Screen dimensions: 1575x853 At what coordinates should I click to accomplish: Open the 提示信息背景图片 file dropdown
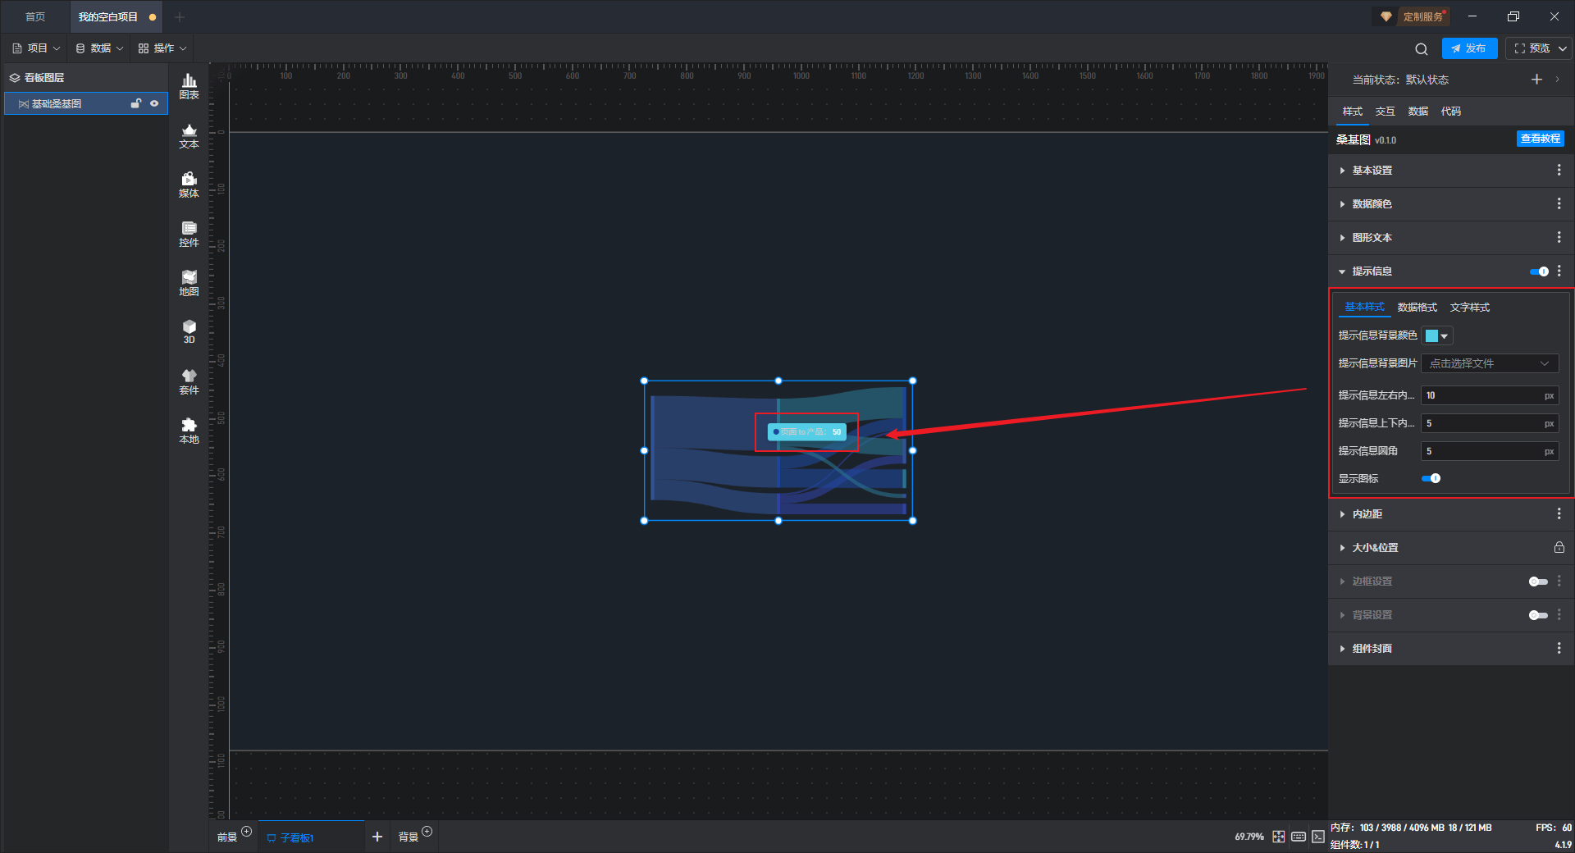pyautogui.click(x=1490, y=363)
